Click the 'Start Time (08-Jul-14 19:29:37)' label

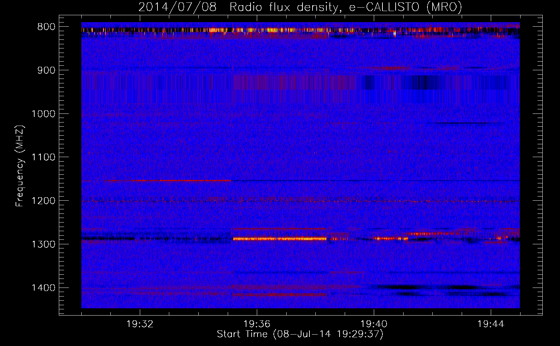300,334
